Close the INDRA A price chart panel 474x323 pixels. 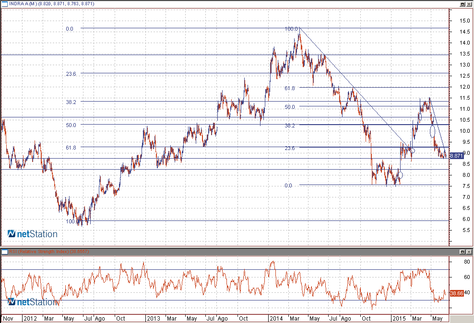pyautogui.click(x=469, y=4)
